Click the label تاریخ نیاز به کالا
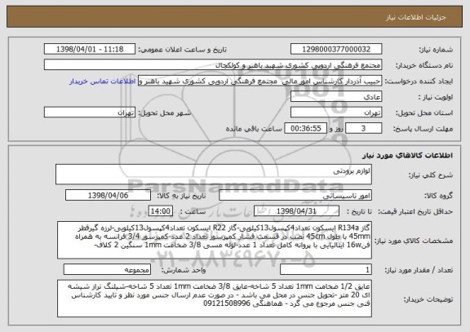470x332 pixels. (181, 196)
